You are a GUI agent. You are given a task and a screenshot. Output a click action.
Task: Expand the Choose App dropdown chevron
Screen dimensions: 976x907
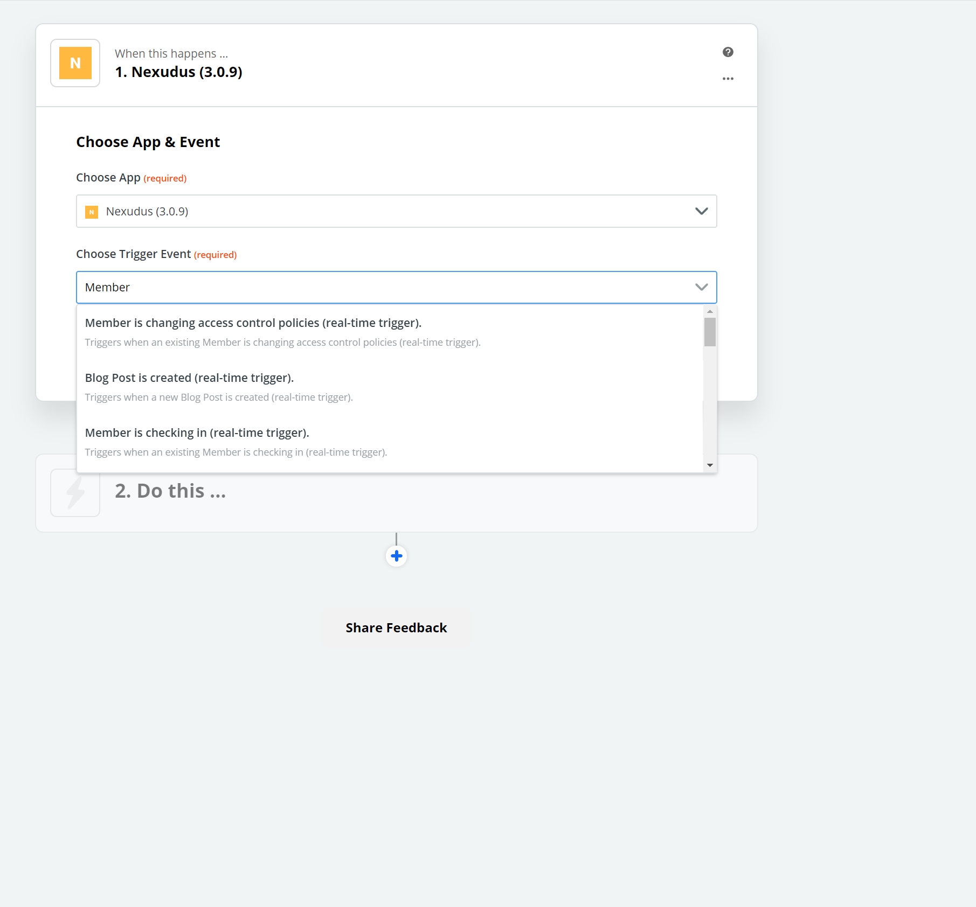click(701, 211)
